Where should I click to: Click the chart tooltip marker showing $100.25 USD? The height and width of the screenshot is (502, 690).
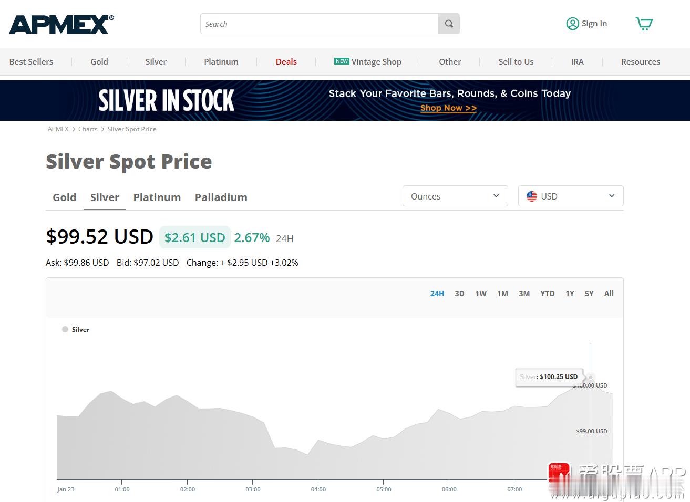[590, 378]
